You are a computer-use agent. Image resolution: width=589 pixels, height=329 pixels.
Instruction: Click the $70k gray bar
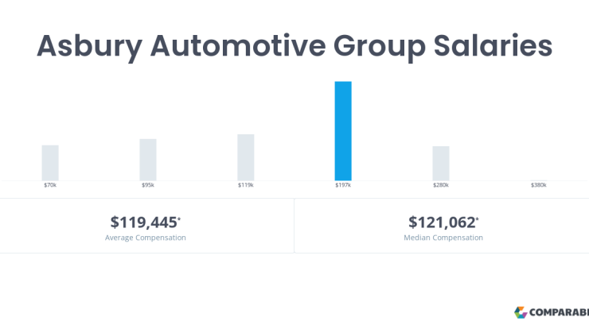50,163
